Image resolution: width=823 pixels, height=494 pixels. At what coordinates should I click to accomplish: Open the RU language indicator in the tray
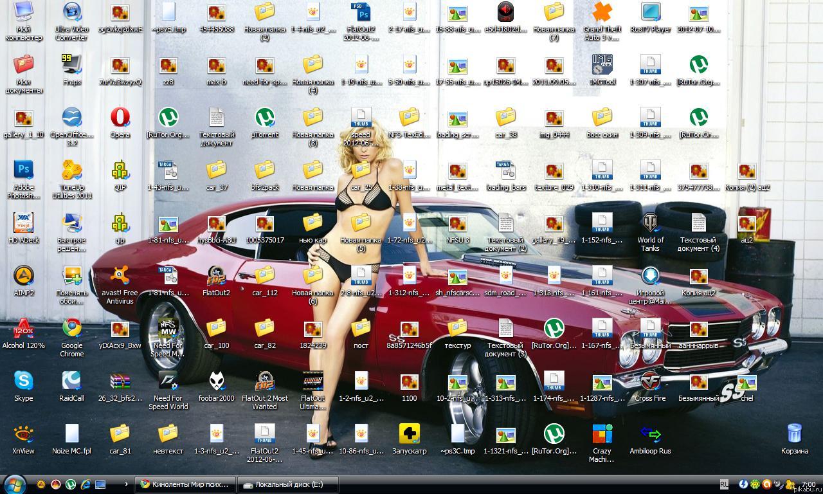(x=724, y=484)
